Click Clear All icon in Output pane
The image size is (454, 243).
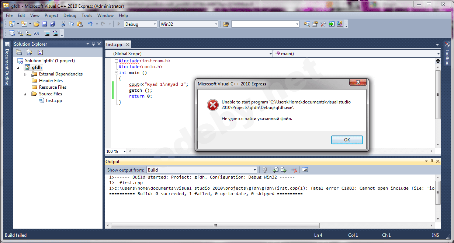click(x=294, y=170)
